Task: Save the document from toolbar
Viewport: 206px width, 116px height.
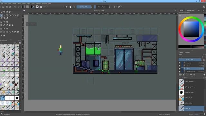Action: pos(10,7)
